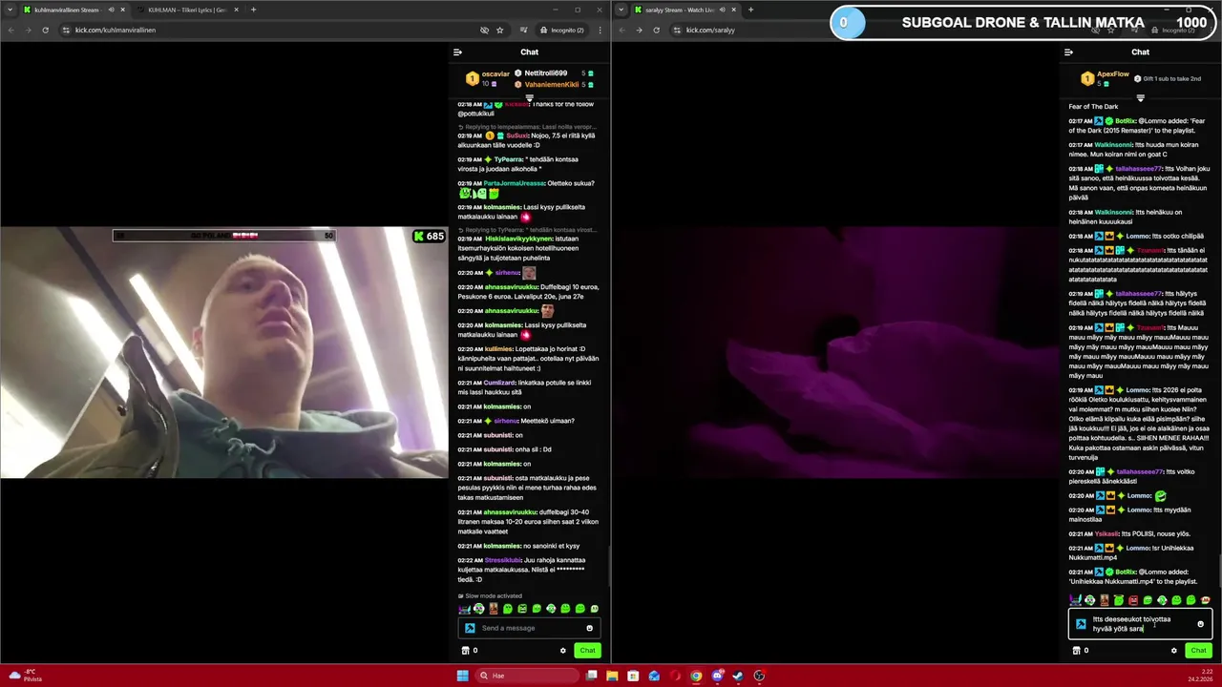
Task: Focus the saralyy chat message text box
Action: pyautogui.click(x=1140, y=624)
